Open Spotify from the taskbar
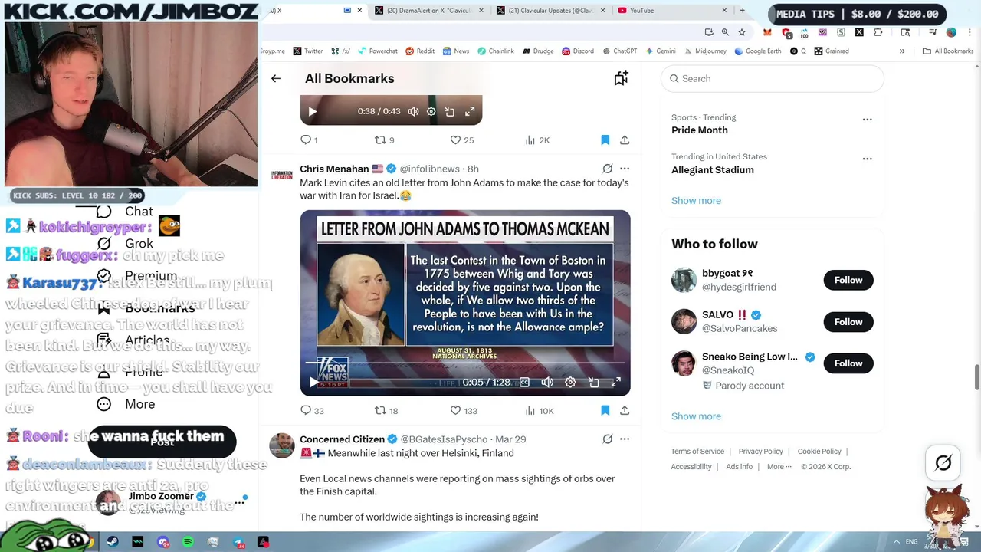Viewport: 981px width, 552px height. (x=188, y=542)
